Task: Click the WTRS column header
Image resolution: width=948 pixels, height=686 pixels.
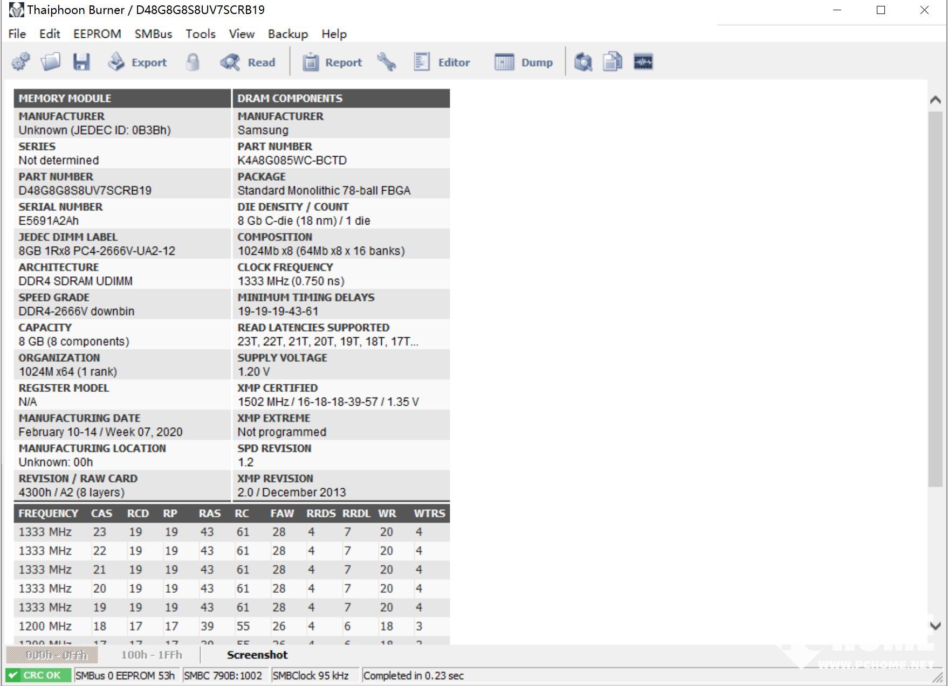Action: 429,513
